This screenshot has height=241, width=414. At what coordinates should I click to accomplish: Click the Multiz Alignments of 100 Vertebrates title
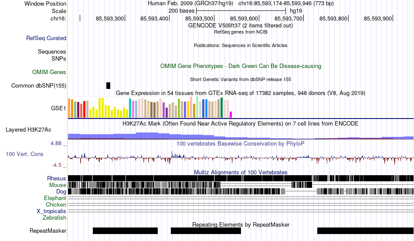[241, 173]
